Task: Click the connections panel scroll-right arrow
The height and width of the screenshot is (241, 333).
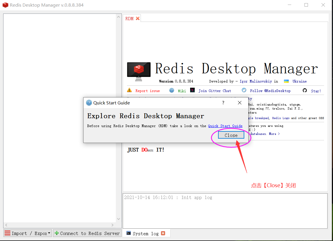Action: coord(112,225)
